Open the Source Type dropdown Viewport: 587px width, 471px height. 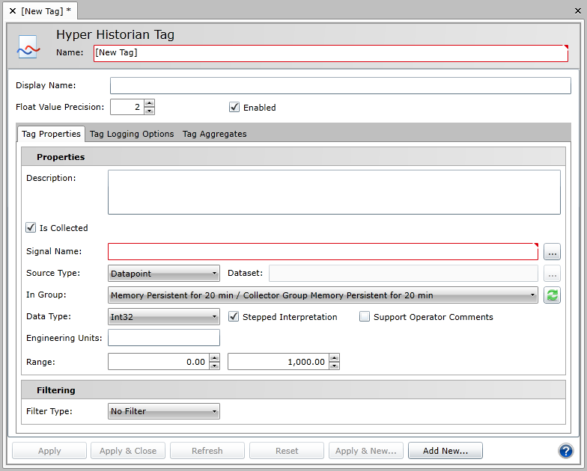[x=164, y=274]
